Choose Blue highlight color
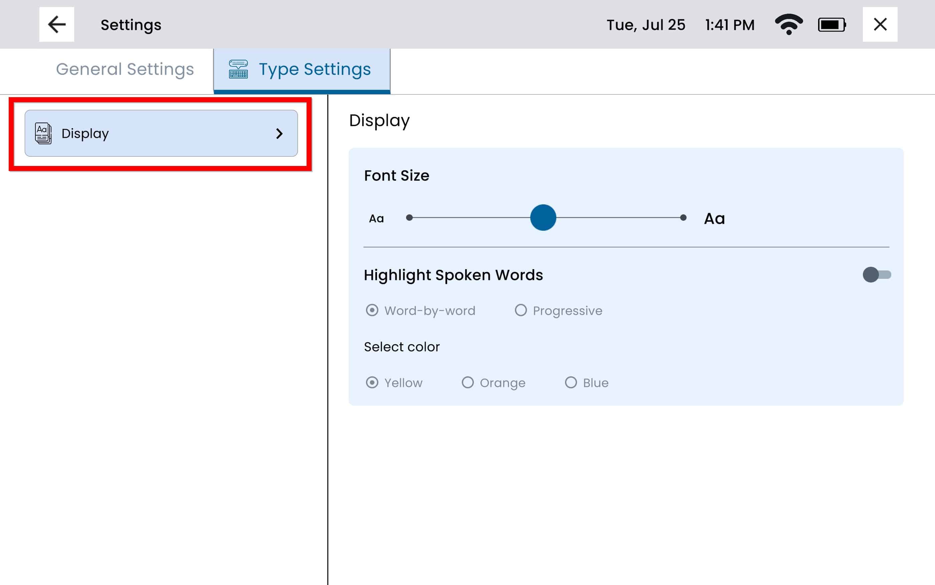This screenshot has height=585, width=935. pos(571,383)
